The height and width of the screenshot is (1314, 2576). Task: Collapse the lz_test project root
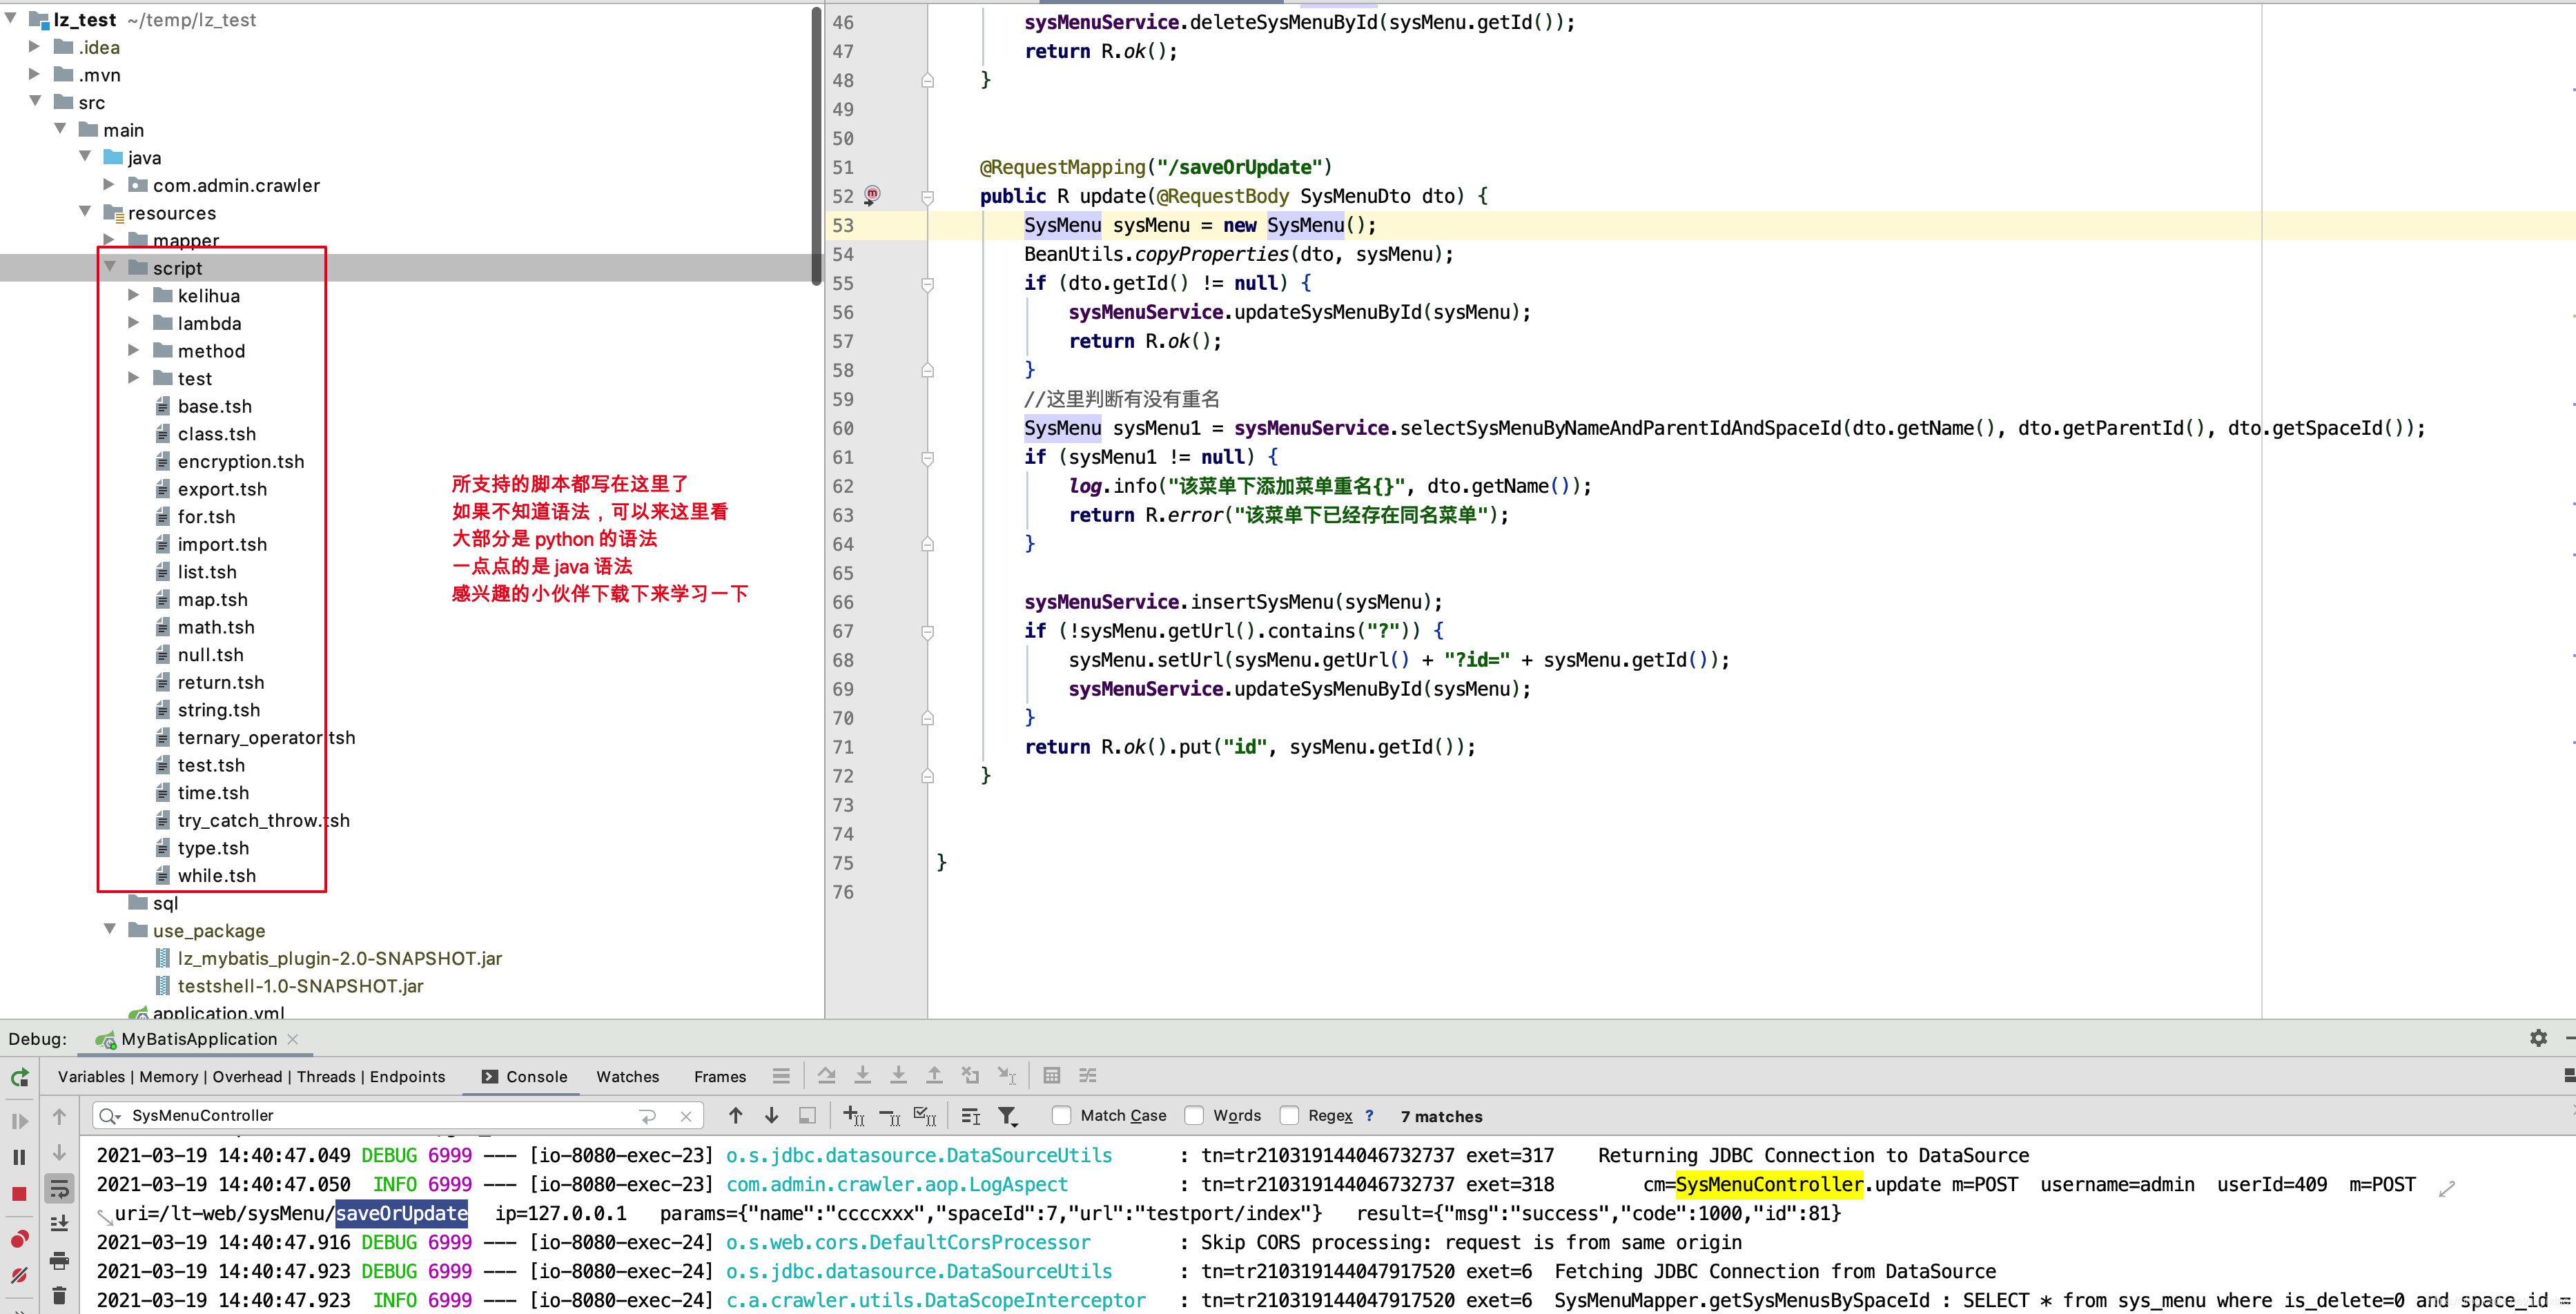(11, 18)
